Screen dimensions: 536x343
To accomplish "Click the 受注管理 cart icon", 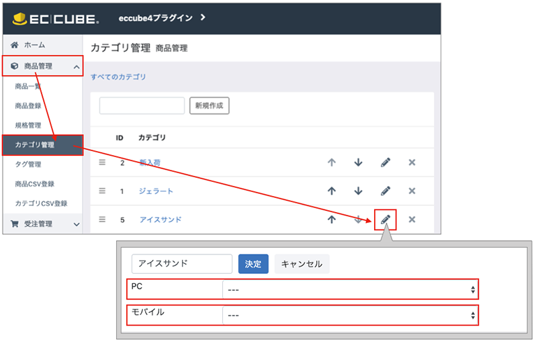I will click(14, 224).
